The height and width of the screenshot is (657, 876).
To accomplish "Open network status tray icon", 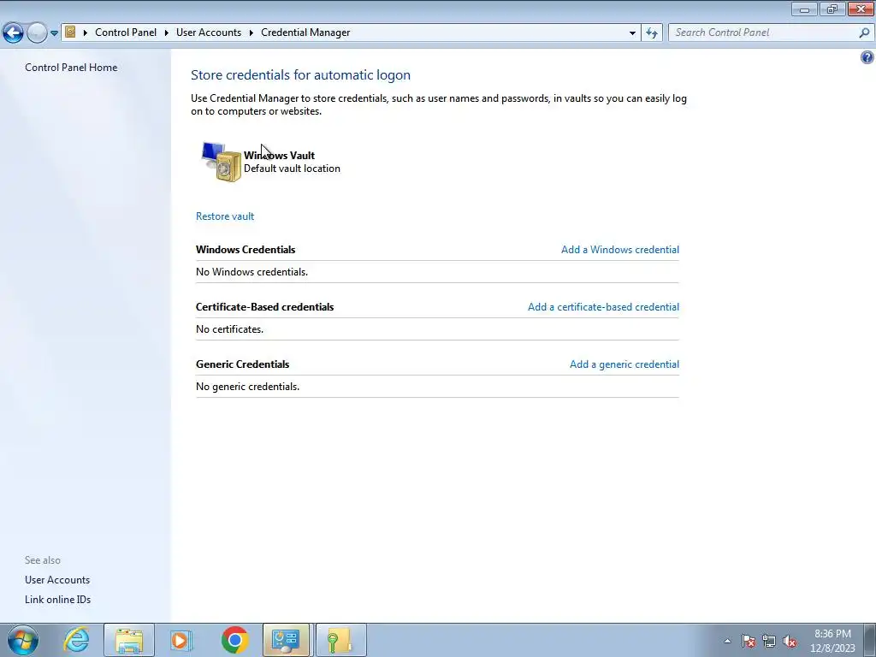I will tap(769, 641).
